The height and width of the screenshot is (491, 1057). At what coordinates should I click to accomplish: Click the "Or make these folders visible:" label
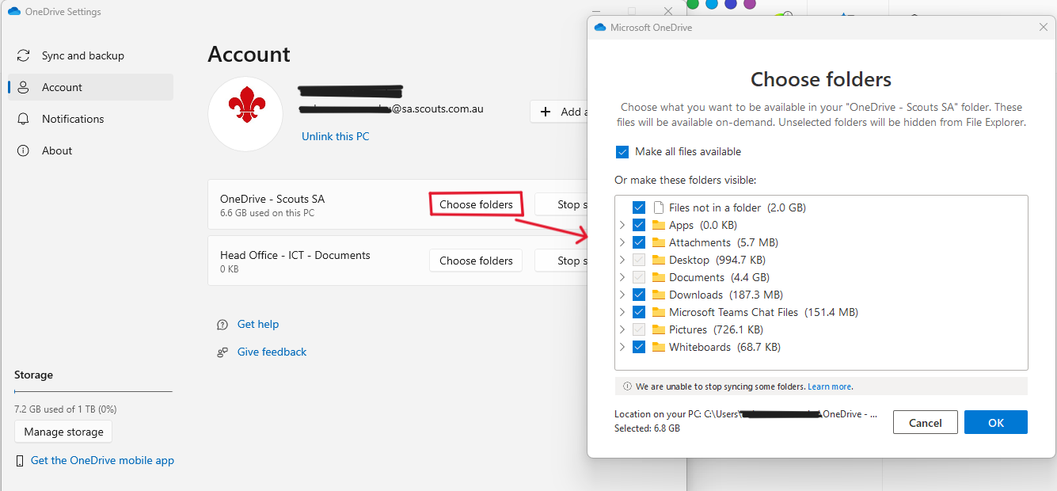pyautogui.click(x=685, y=181)
